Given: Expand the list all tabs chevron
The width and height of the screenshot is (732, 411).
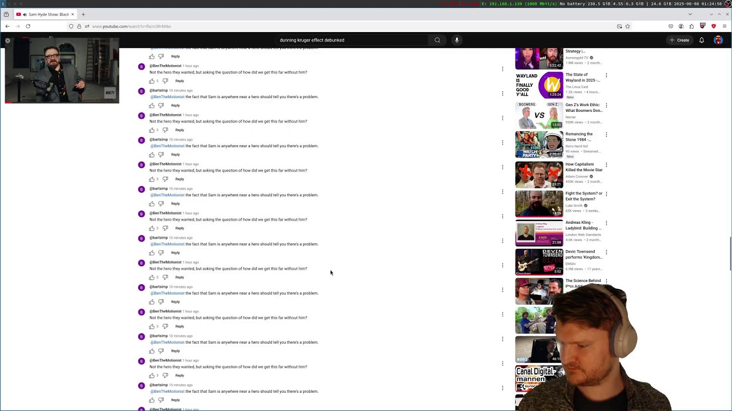Looking at the screenshot, I should pos(690,14).
